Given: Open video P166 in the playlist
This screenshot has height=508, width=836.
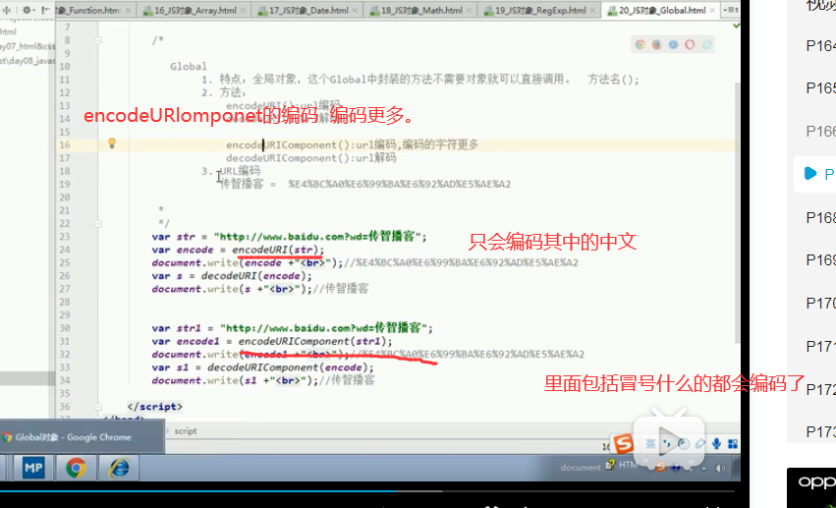Looking at the screenshot, I should (820, 131).
